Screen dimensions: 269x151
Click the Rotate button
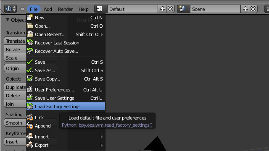click(x=15, y=49)
